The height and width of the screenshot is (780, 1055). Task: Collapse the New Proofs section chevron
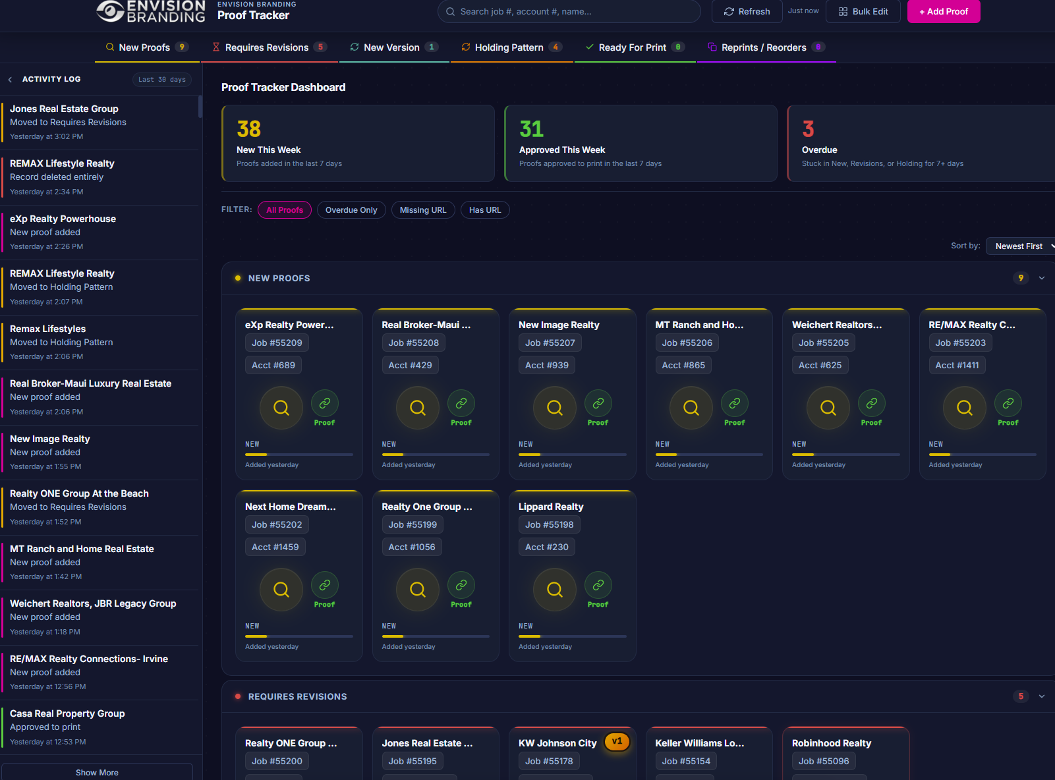[x=1042, y=278]
